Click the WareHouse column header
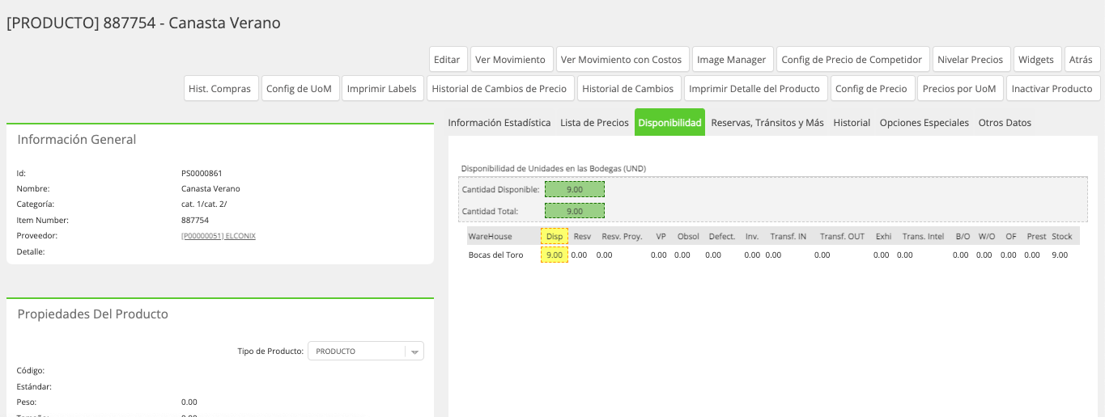This screenshot has height=417, width=1105. 490,236
